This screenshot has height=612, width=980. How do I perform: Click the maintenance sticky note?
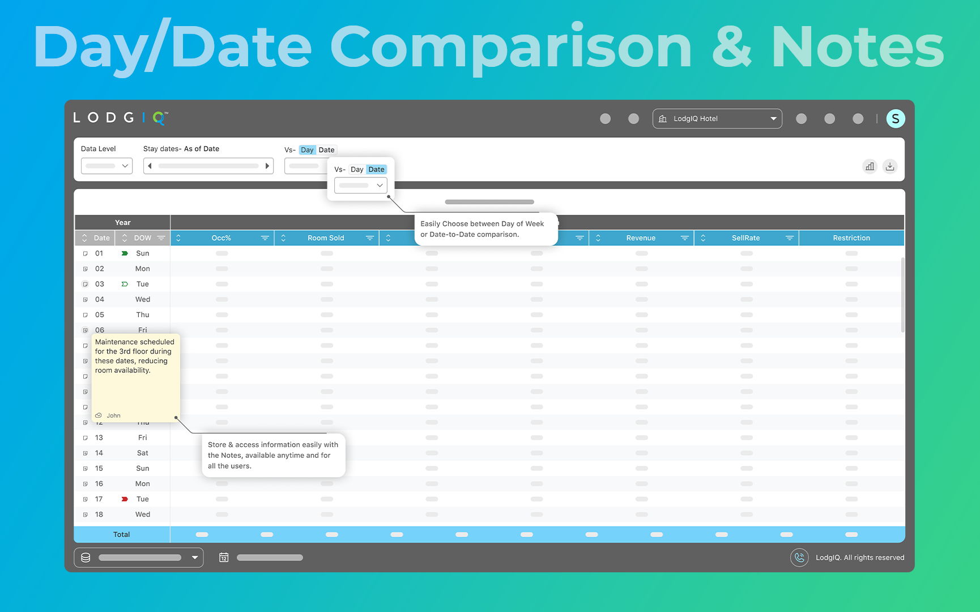[x=135, y=377]
